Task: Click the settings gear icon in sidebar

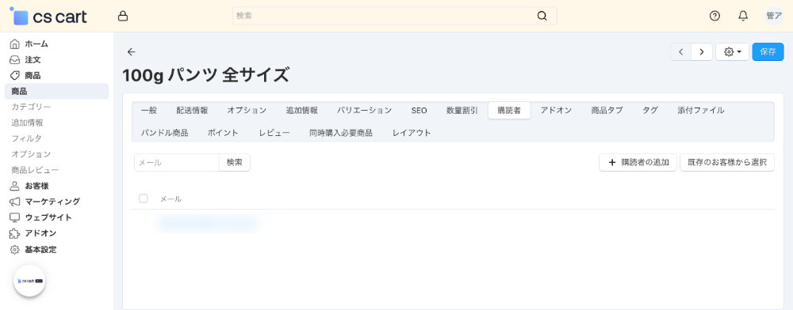Action: [x=14, y=250]
